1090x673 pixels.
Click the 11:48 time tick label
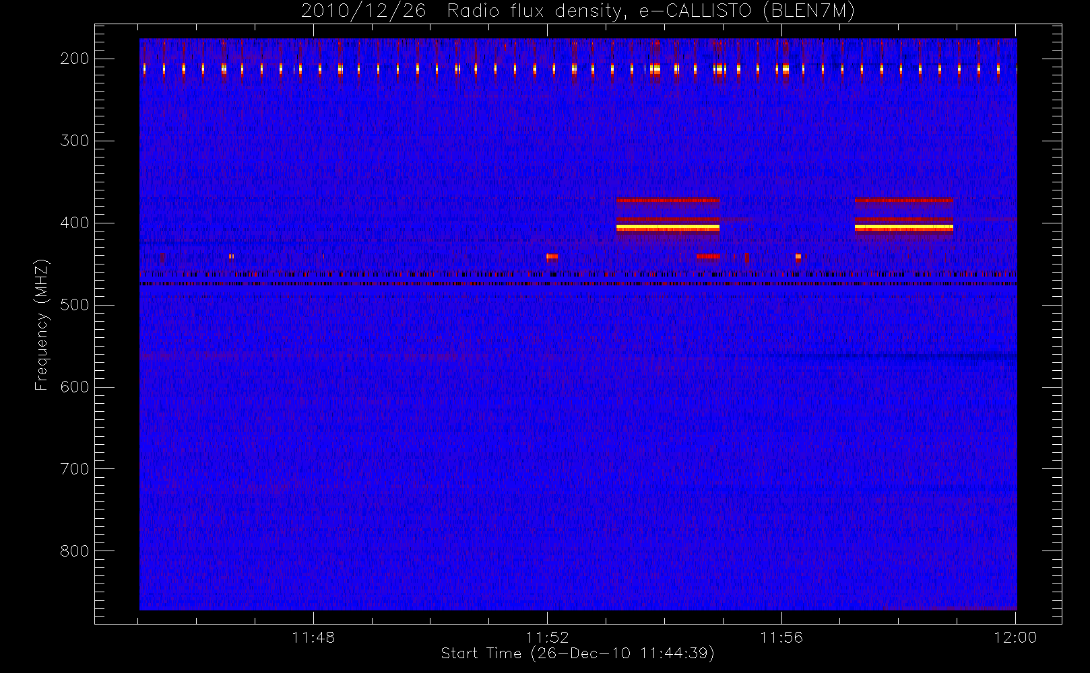coord(313,637)
